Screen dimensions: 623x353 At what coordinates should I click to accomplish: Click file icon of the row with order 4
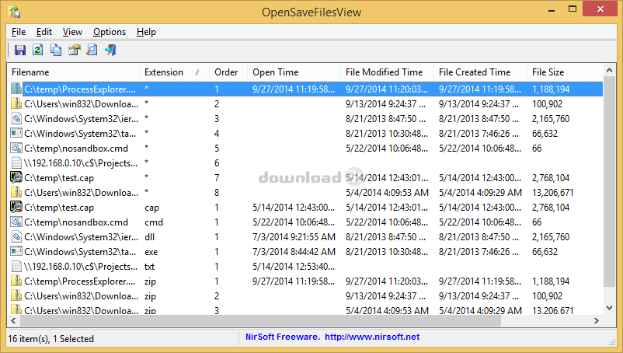16,133
